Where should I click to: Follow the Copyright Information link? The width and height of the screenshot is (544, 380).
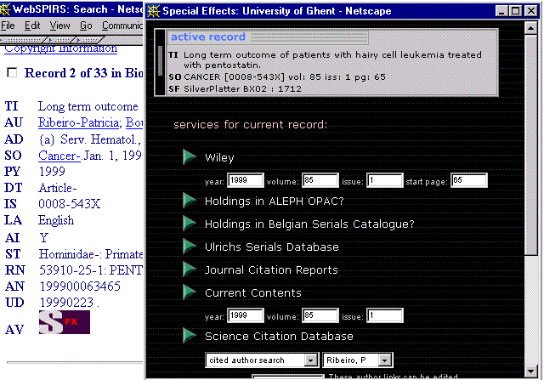click(x=60, y=49)
